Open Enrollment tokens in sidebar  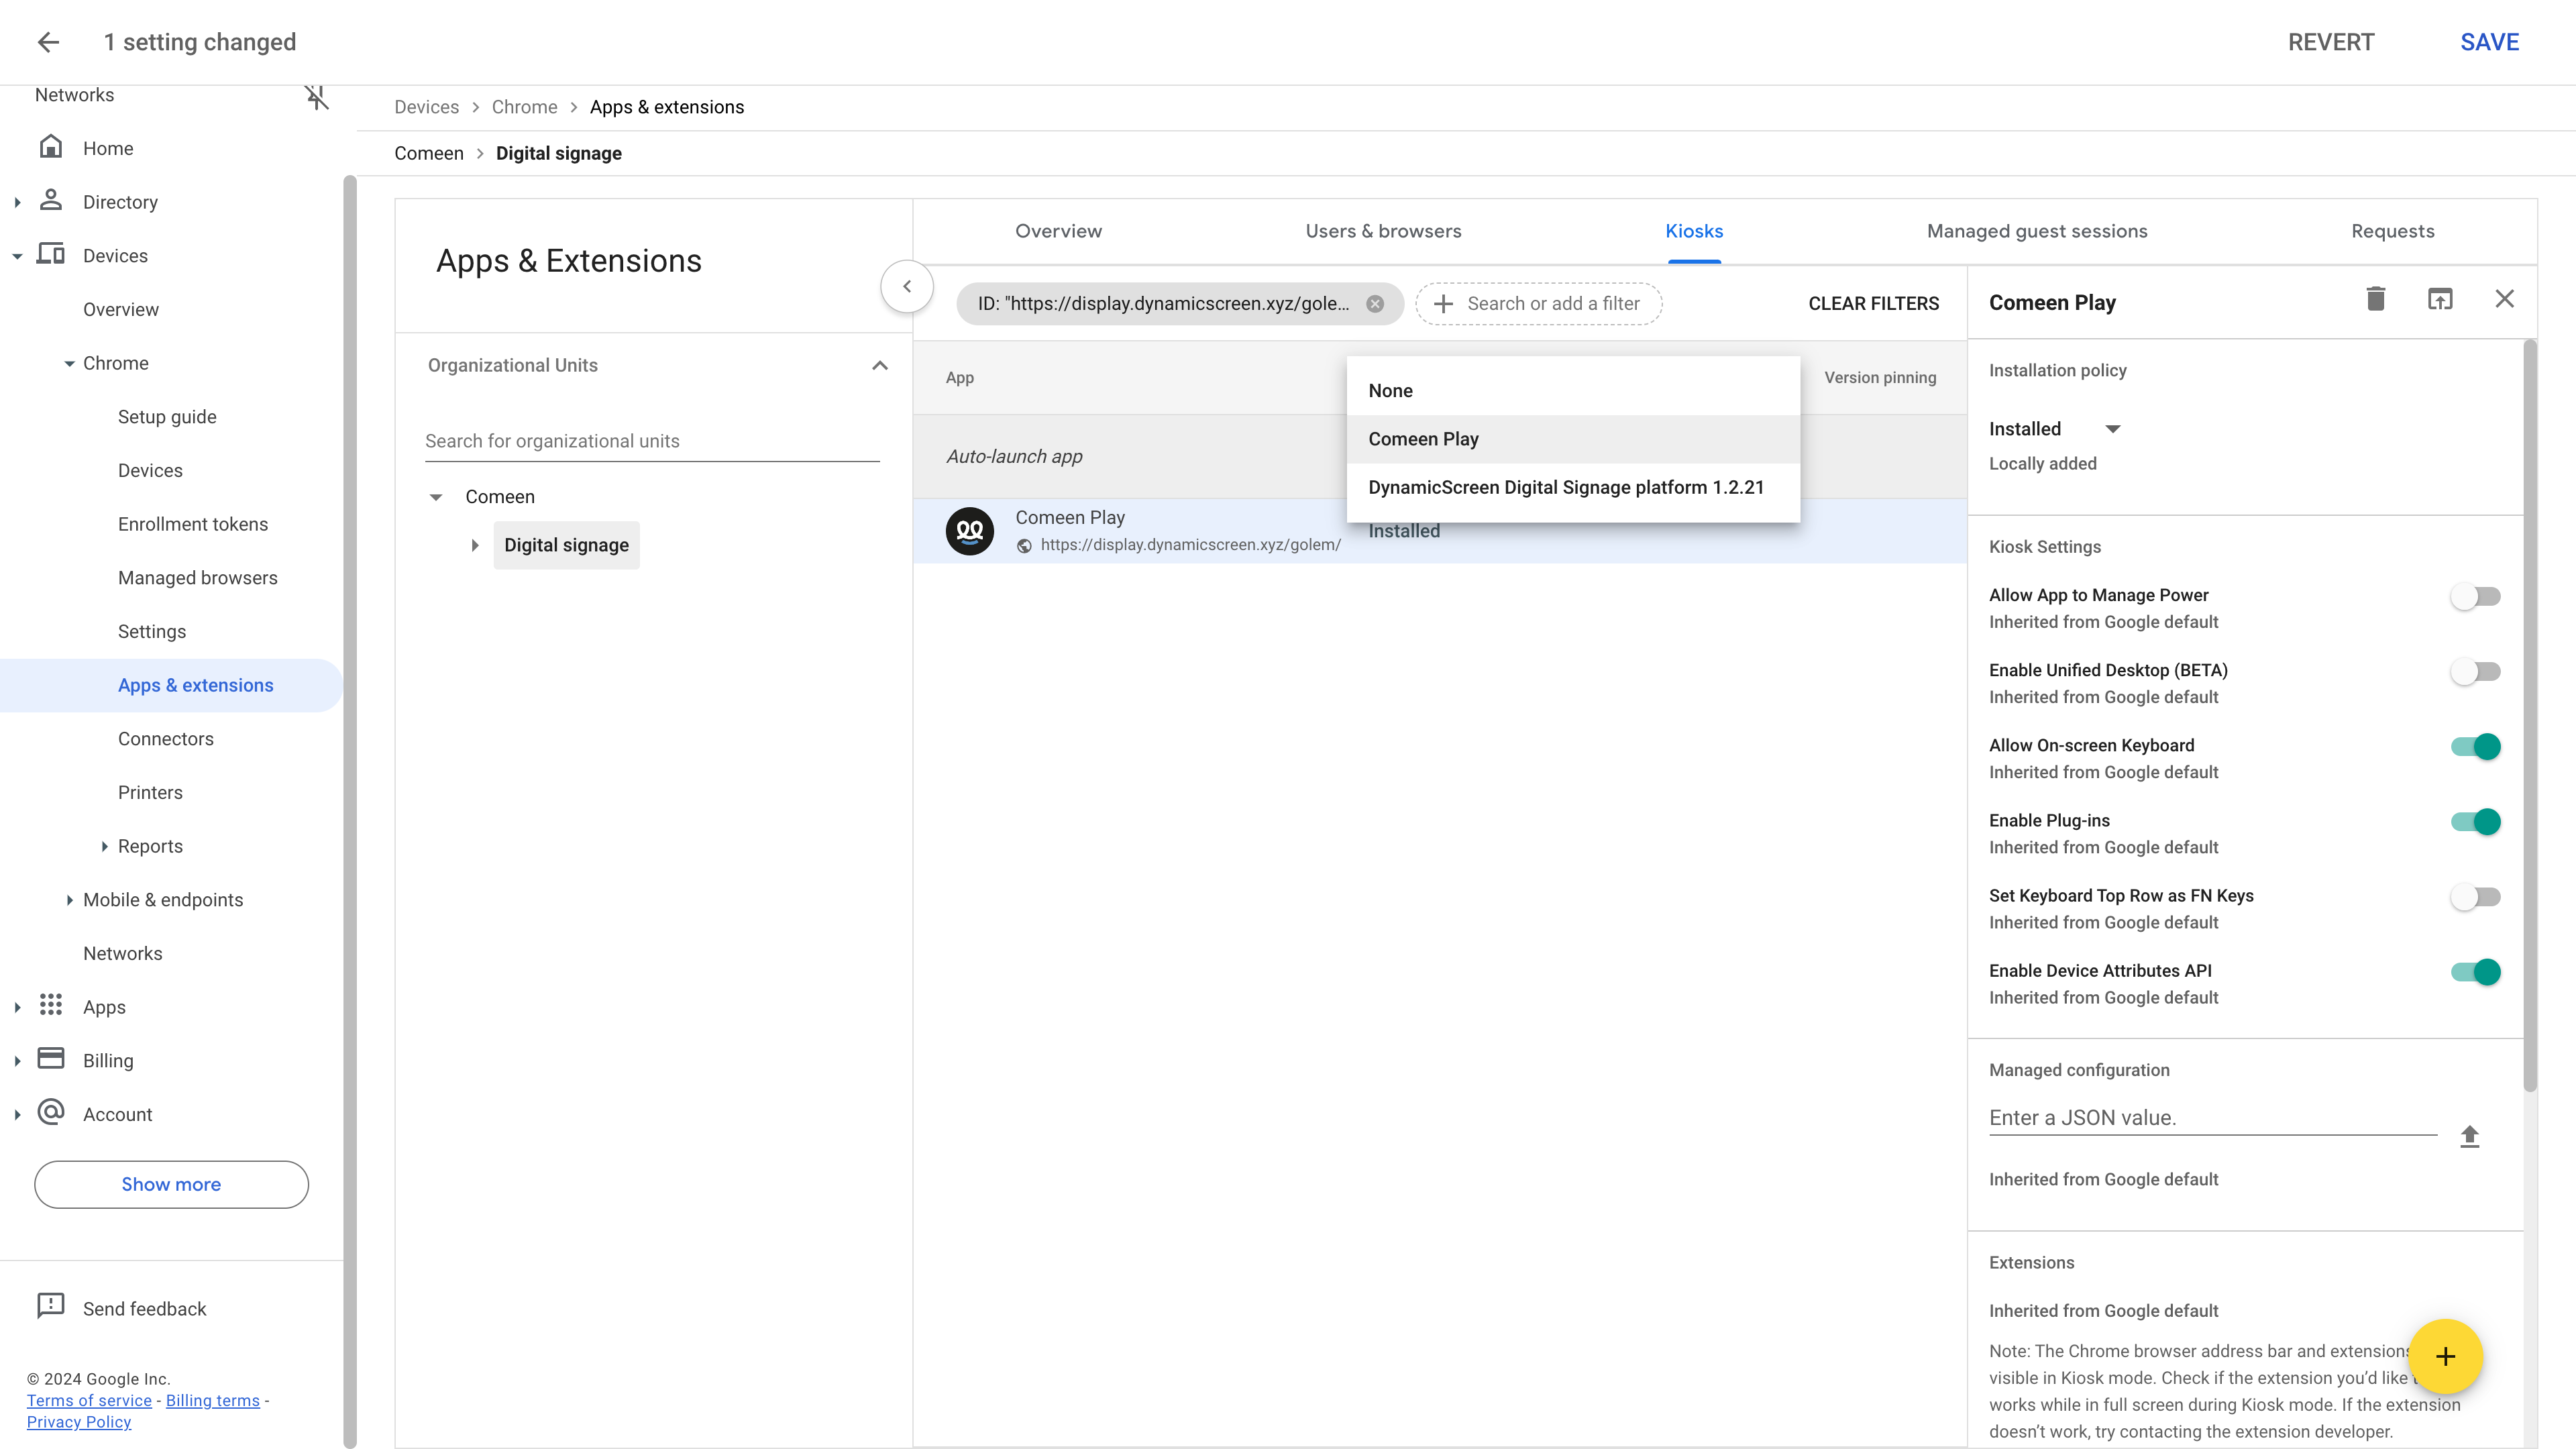coord(193,524)
